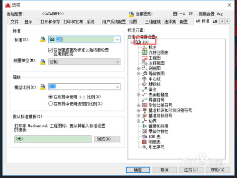The height and width of the screenshot is (178, 237).
Task: Switch to the 选择集 tab
Action: (170, 22)
